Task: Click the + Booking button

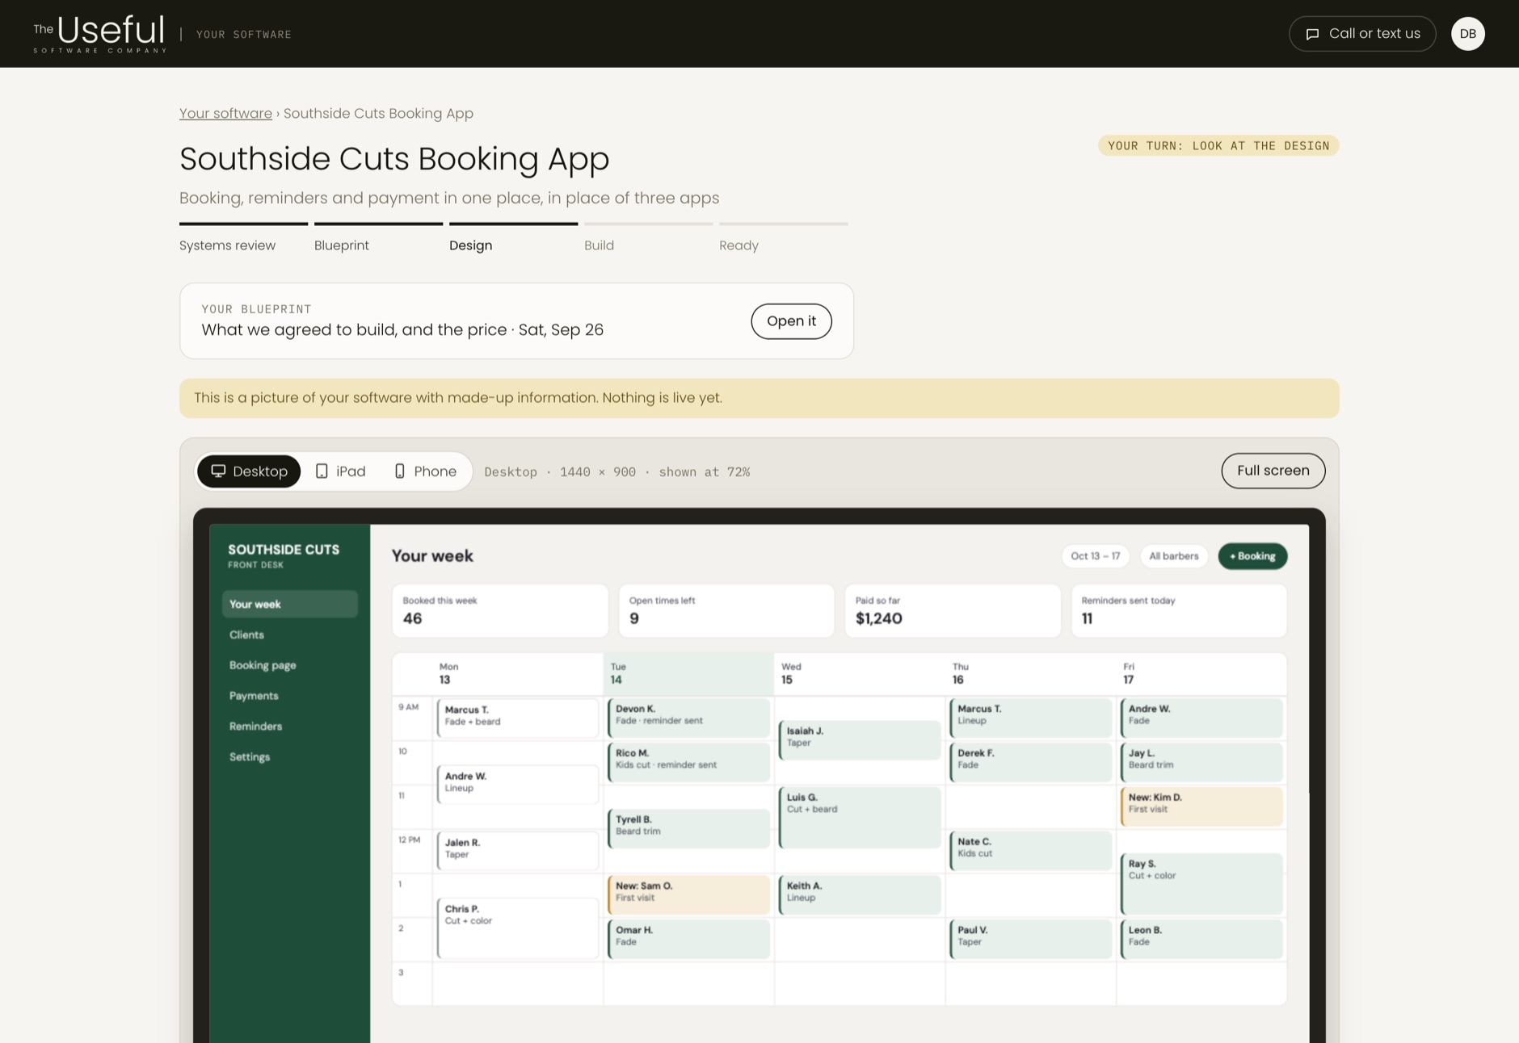Action: coord(1252,556)
